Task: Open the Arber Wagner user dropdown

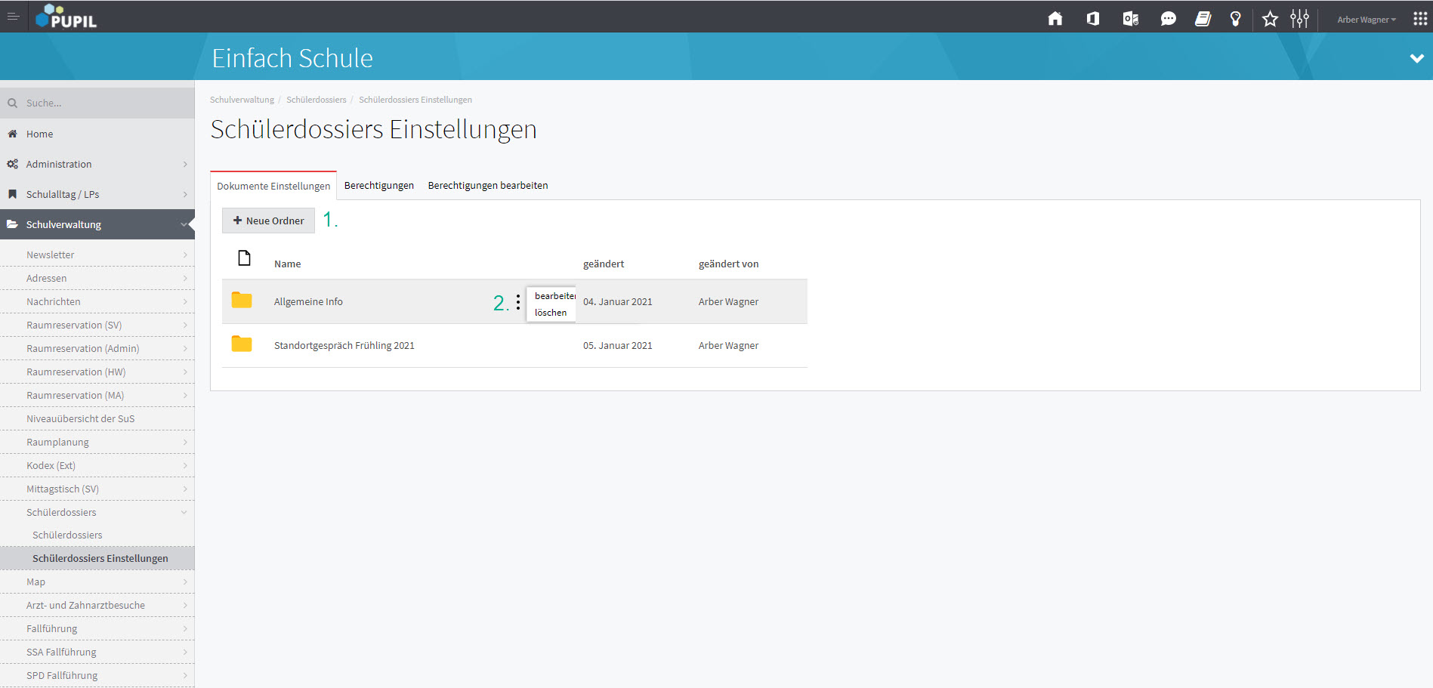Action: click(x=1367, y=20)
